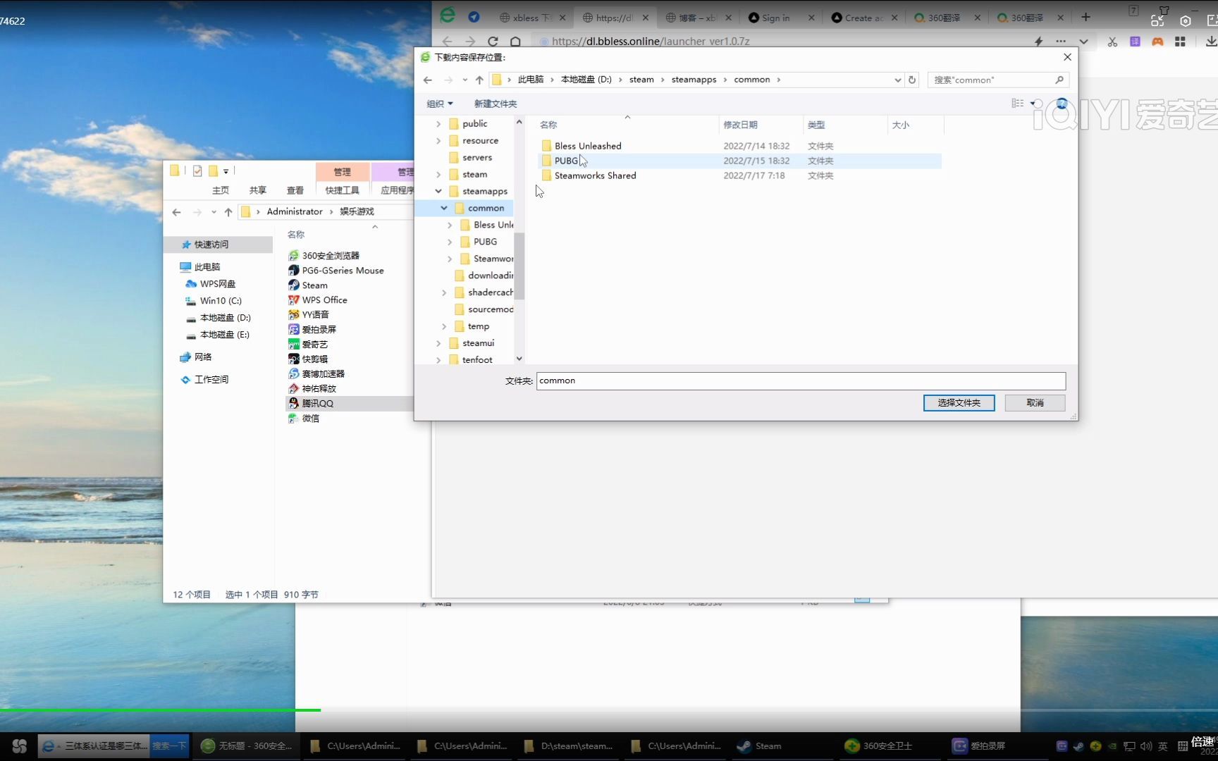Click the Windows start button

tap(19, 745)
